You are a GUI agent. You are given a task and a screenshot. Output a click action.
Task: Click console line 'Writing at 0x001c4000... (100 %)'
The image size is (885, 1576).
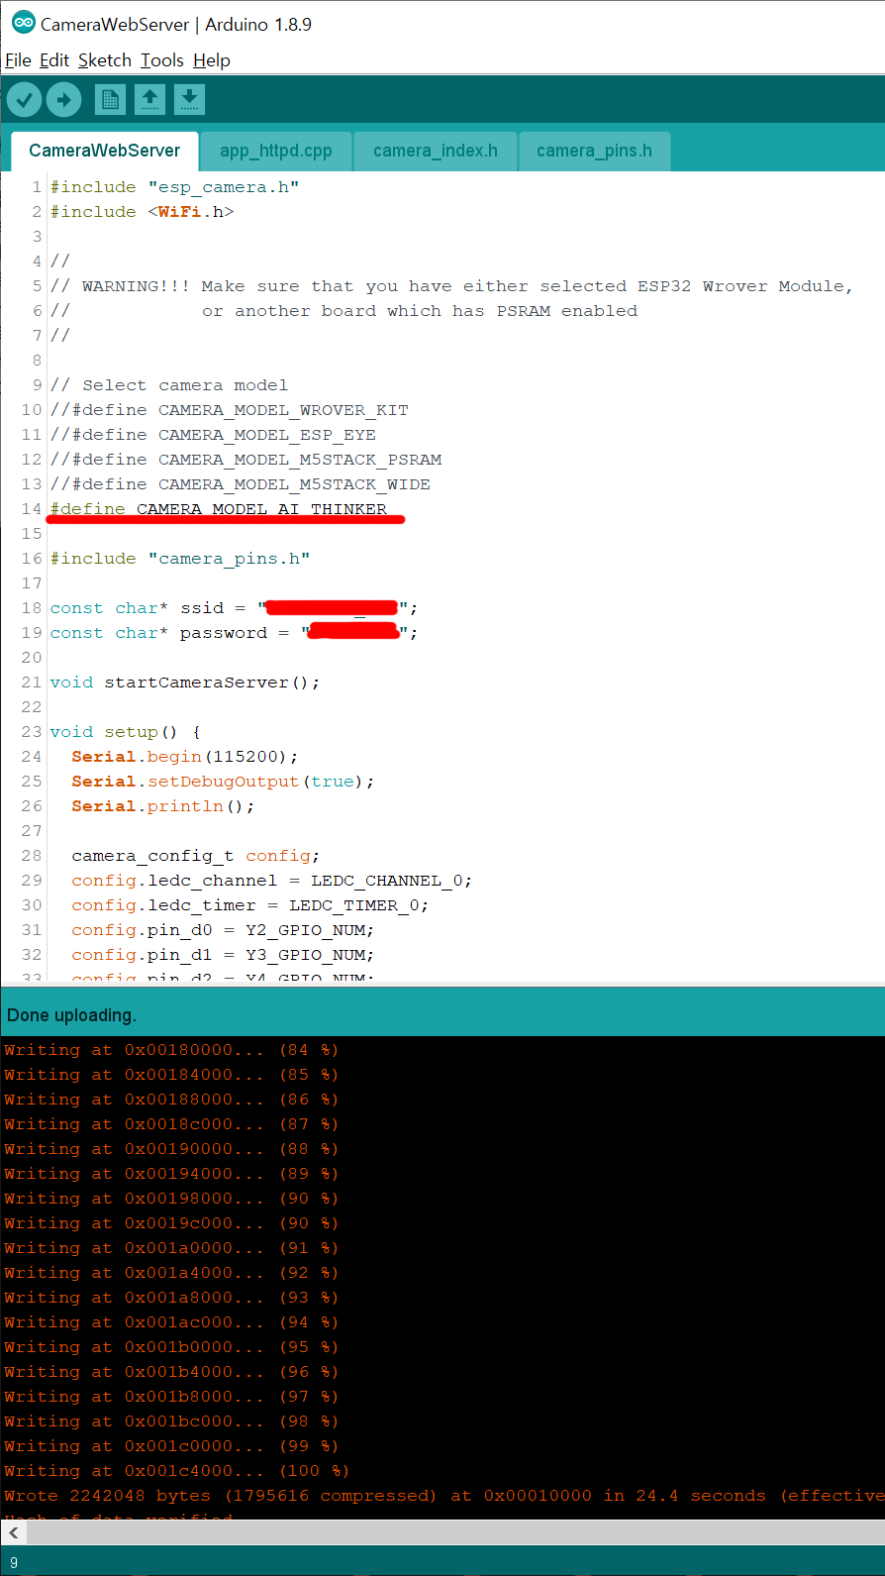coord(176,1471)
